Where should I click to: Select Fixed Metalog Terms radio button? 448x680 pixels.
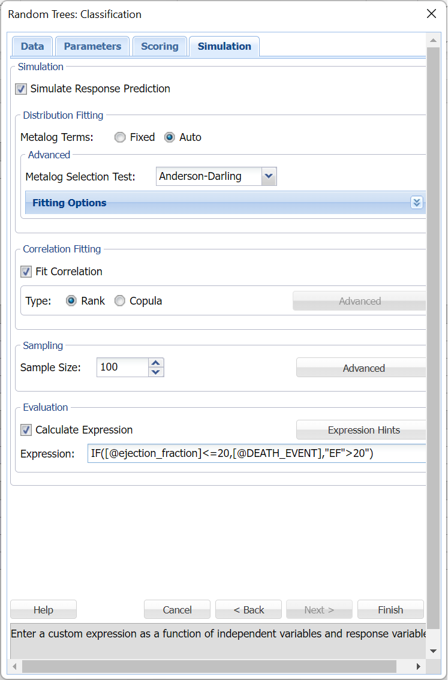120,137
